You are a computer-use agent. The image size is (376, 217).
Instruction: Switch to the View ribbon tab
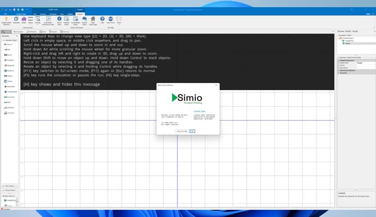click(x=62, y=14)
